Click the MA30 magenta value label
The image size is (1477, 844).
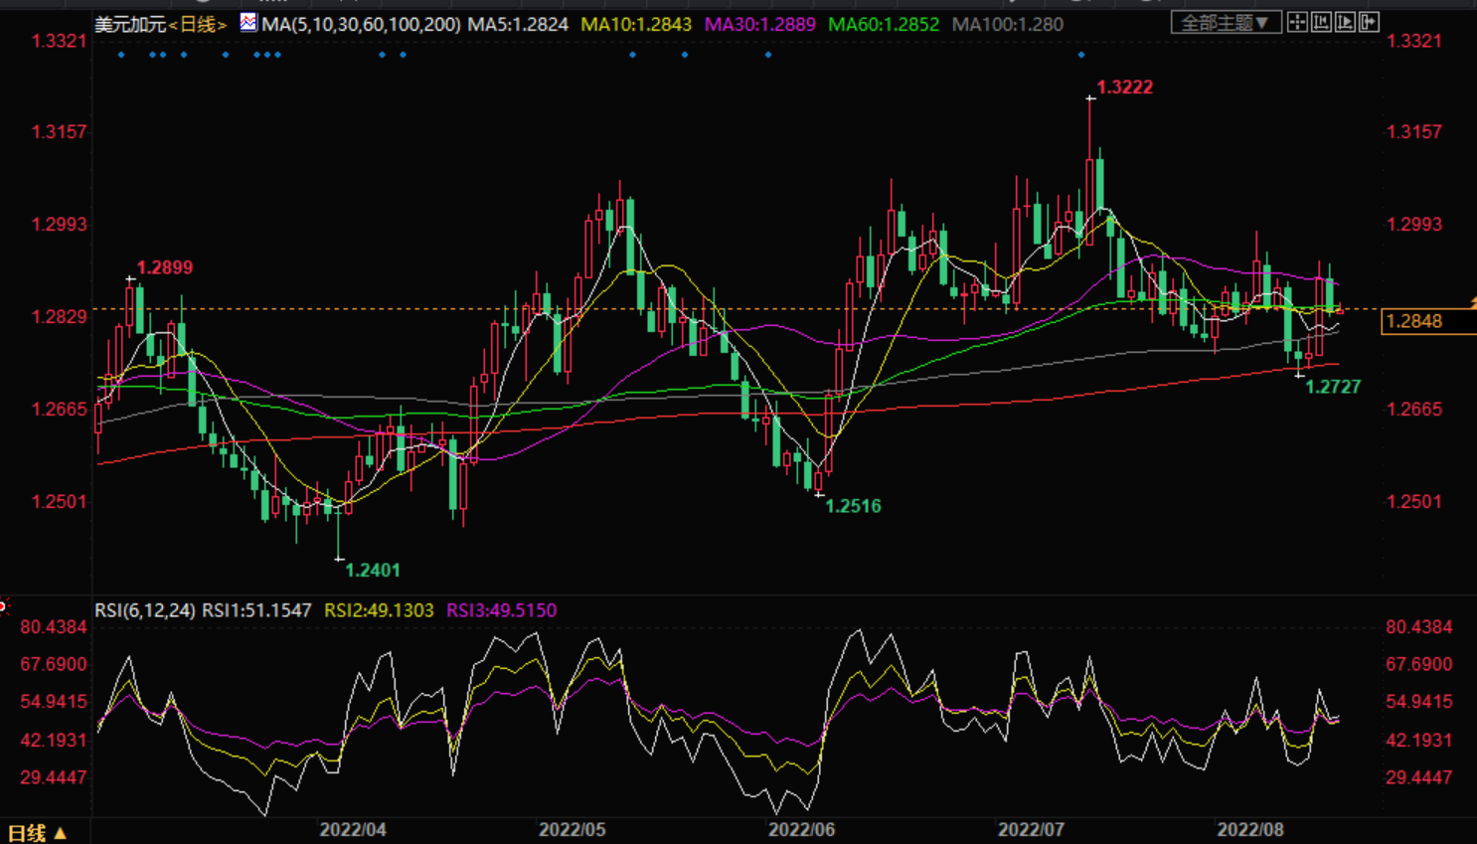point(759,24)
